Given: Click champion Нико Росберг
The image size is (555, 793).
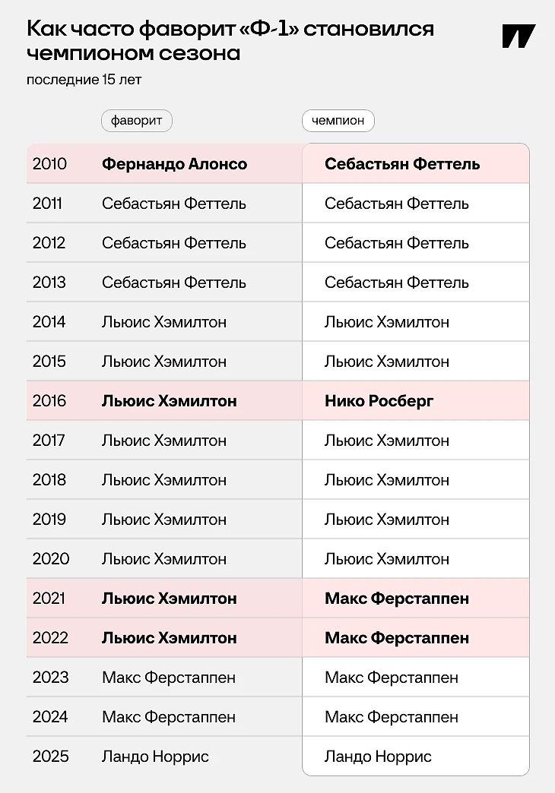Looking at the screenshot, I should 379,401.
